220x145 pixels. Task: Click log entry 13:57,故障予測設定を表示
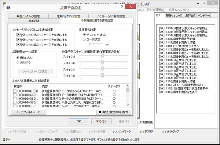(179, 92)
